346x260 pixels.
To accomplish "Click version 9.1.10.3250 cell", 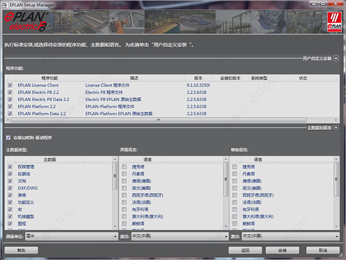I will pos(198,85).
